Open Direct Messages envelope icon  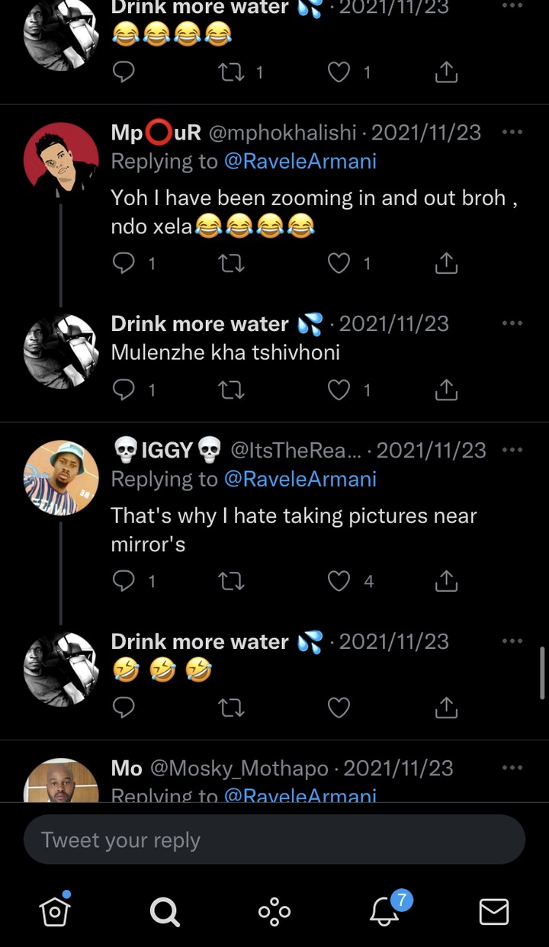[494, 911]
